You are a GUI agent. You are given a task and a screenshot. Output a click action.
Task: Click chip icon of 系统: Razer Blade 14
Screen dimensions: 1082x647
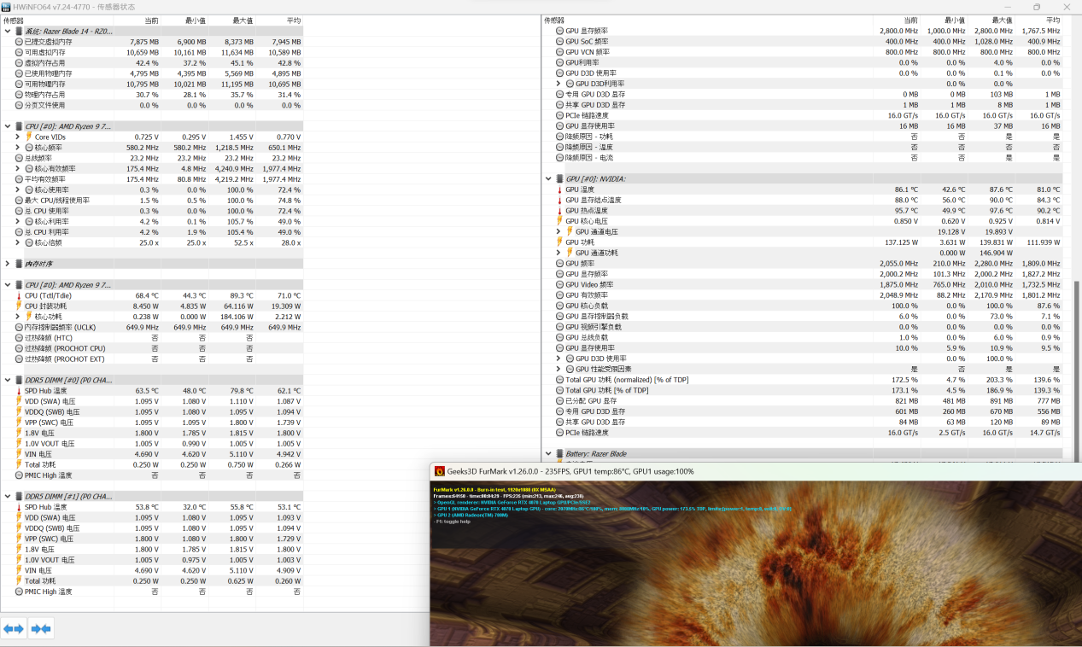coord(19,31)
